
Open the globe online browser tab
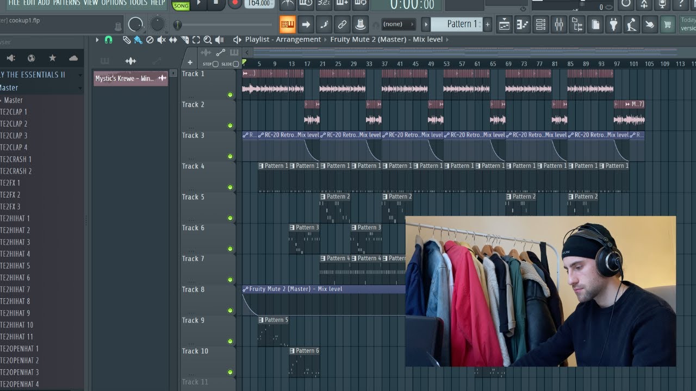coord(31,58)
